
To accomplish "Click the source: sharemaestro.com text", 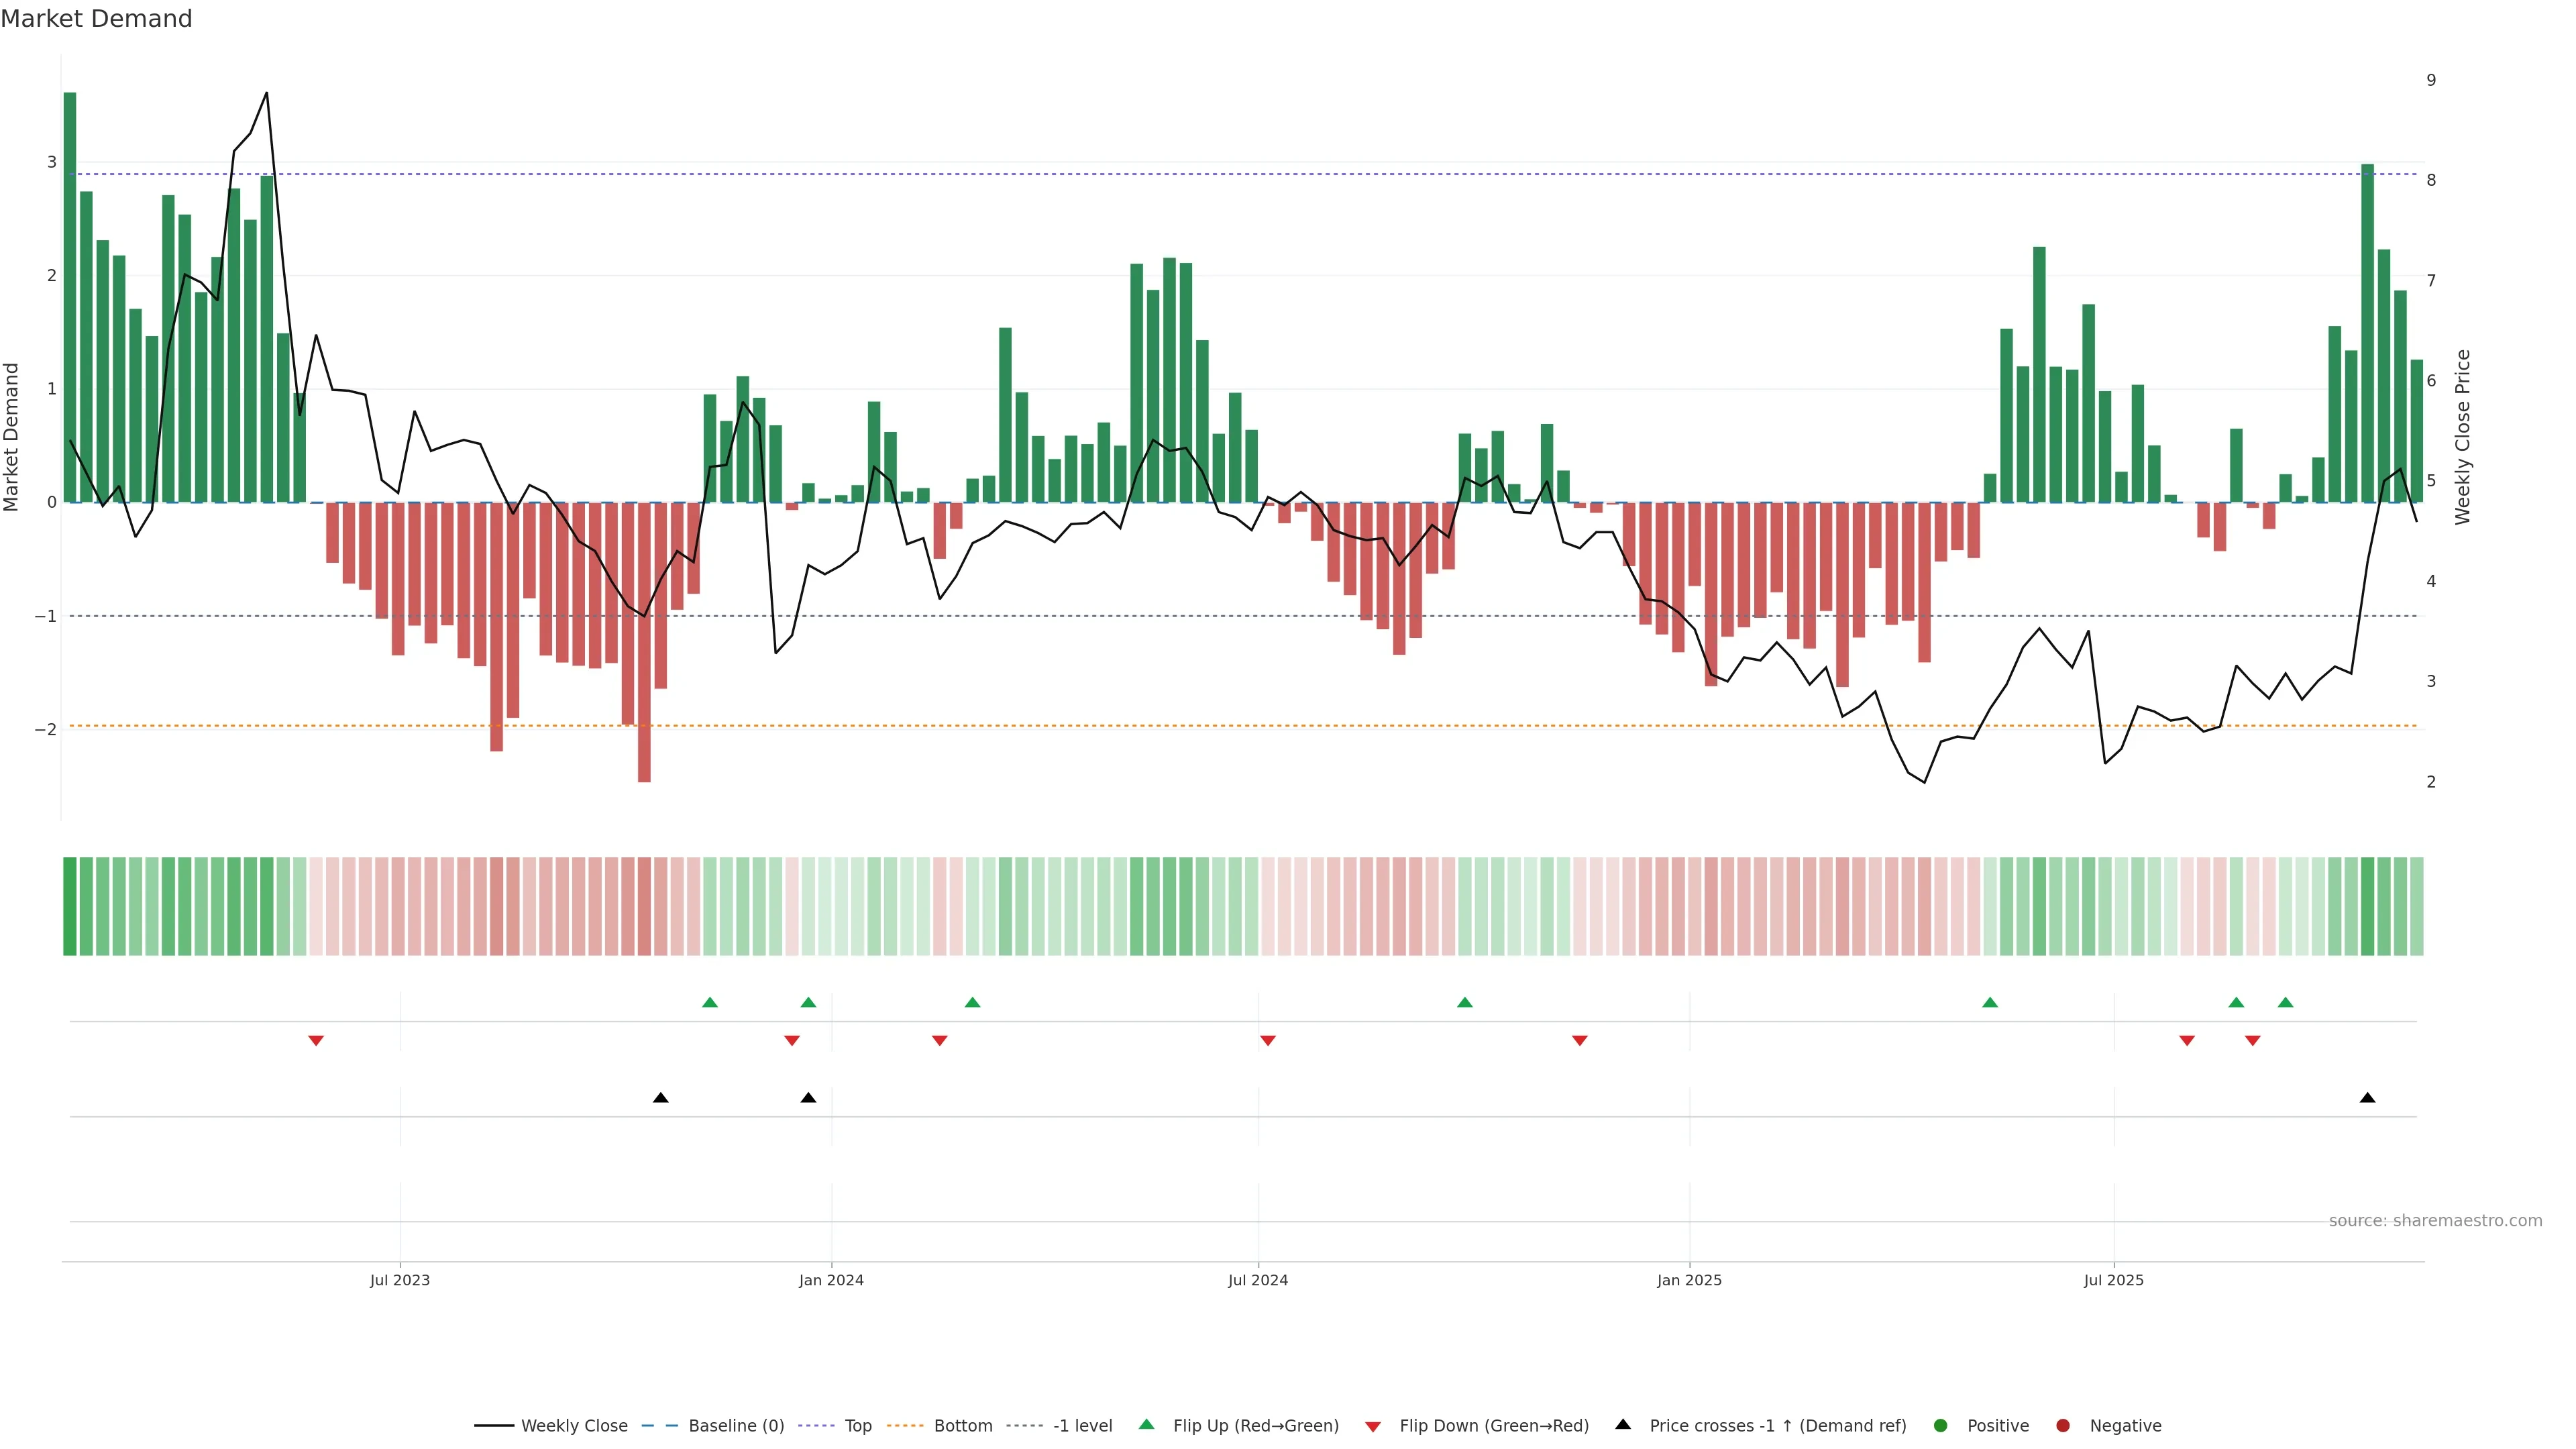I will 2435,1221.
